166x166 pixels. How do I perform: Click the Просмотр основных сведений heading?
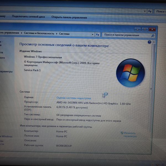(64, 45)
